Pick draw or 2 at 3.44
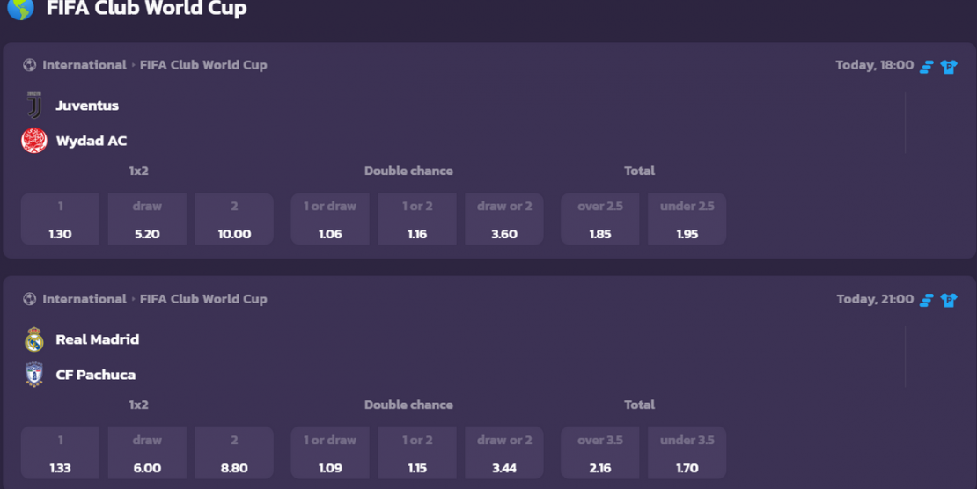Viewport: 977px width, 489px height. (x=504, y=453)
